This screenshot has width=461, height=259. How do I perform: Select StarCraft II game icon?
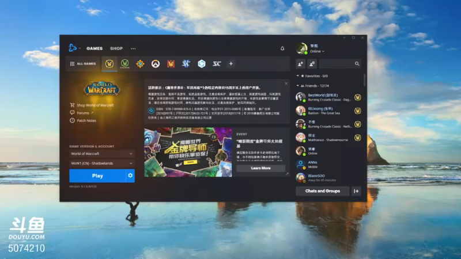[x=186, y=64]
